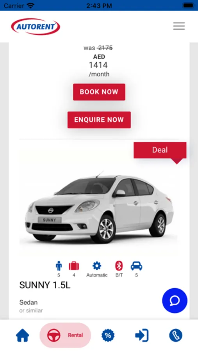Tap the red luggage suitcase icon

(x=74, y=266)
